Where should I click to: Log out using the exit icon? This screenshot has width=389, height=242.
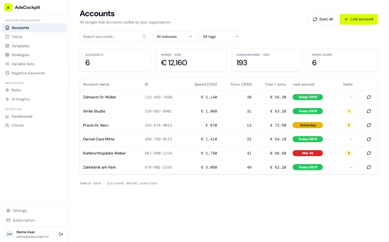(61, 234)
